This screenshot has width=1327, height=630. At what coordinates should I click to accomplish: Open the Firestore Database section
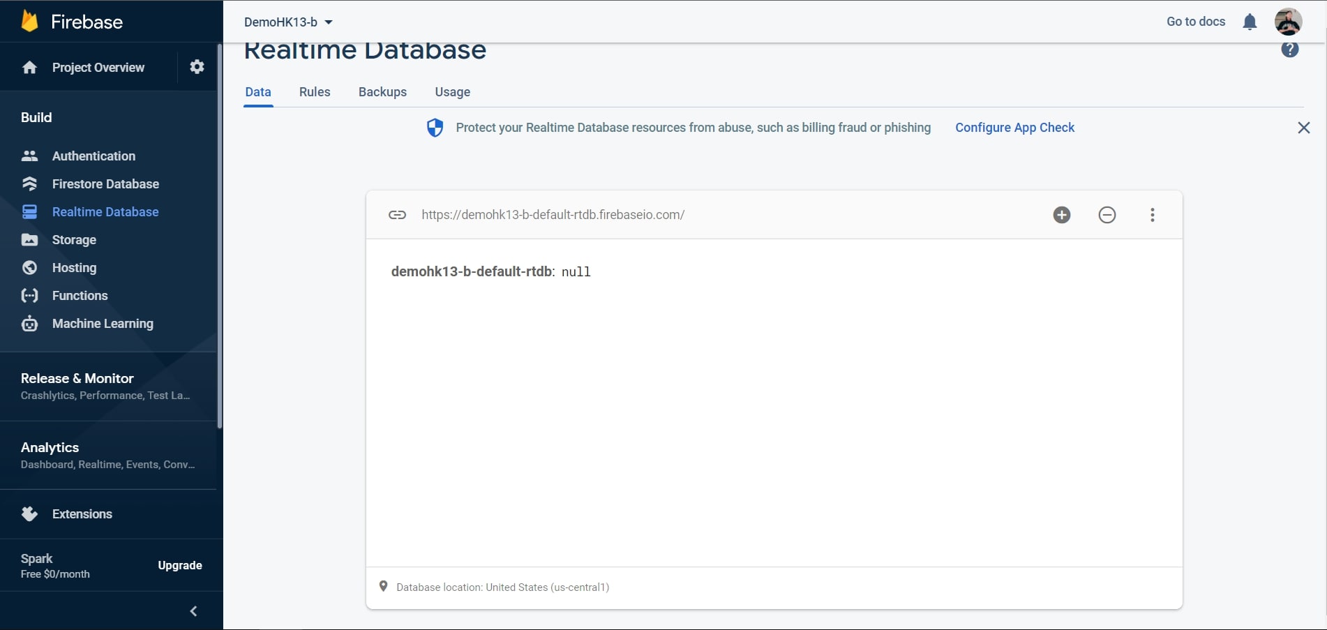pos(105,183)
